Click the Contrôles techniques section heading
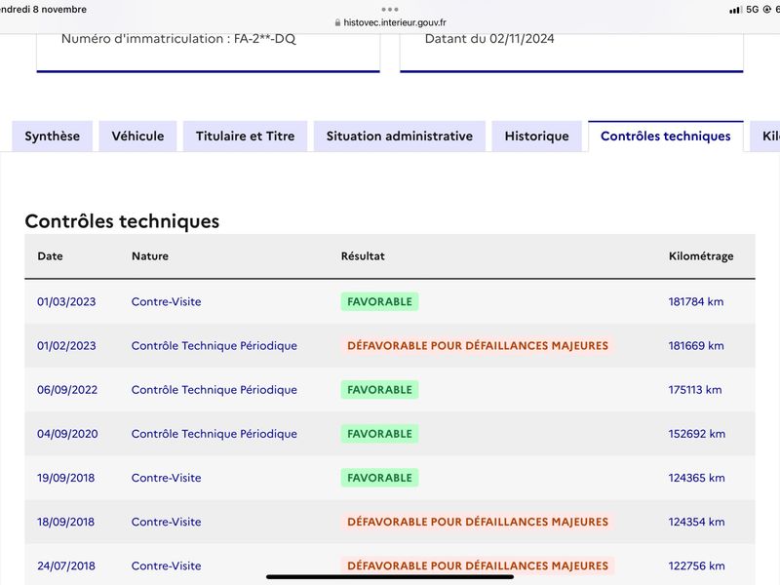 [x=122, y=221]
